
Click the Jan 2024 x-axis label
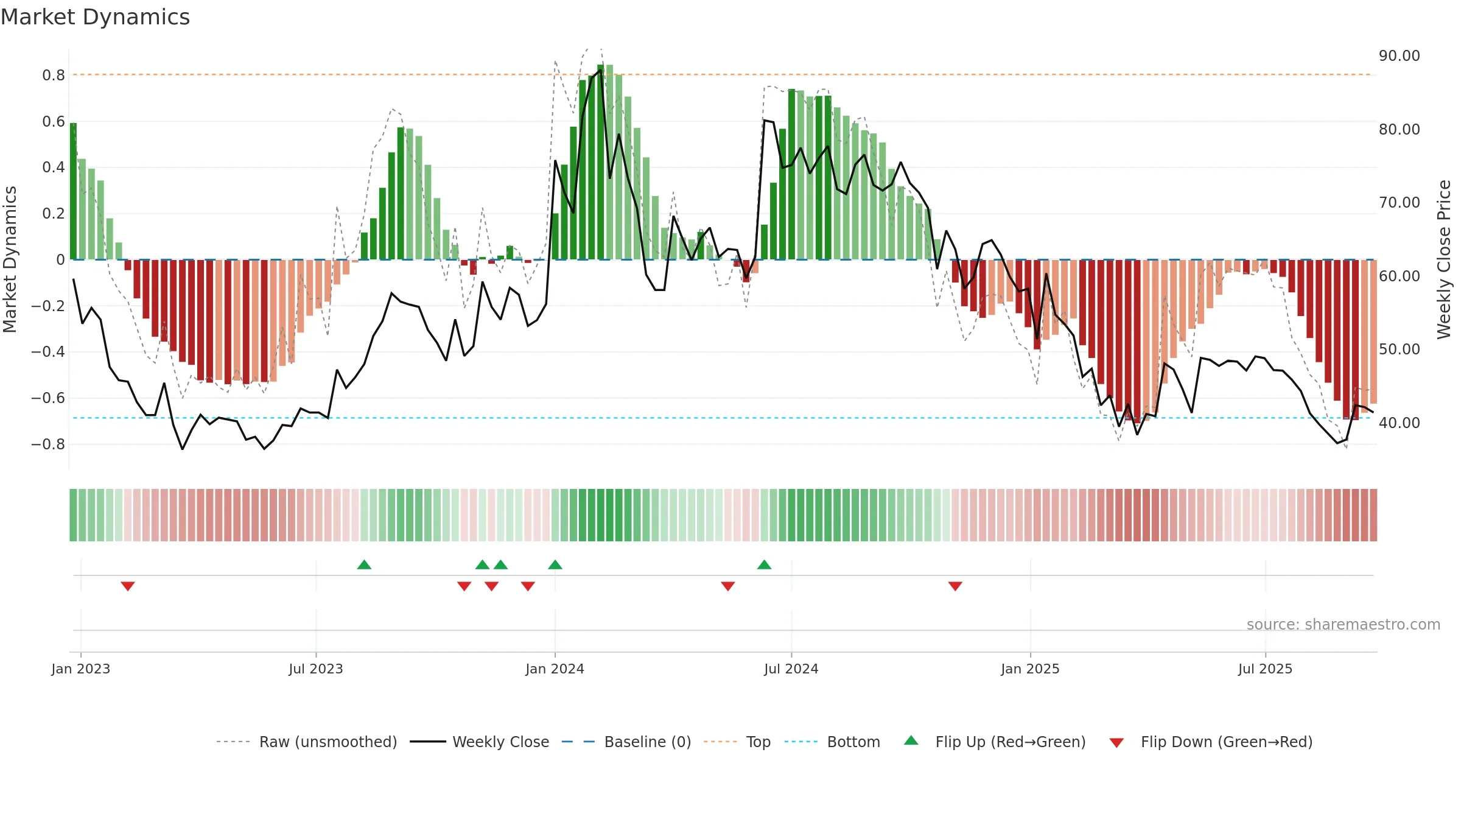pyautogui.click(x=555, y=669)
